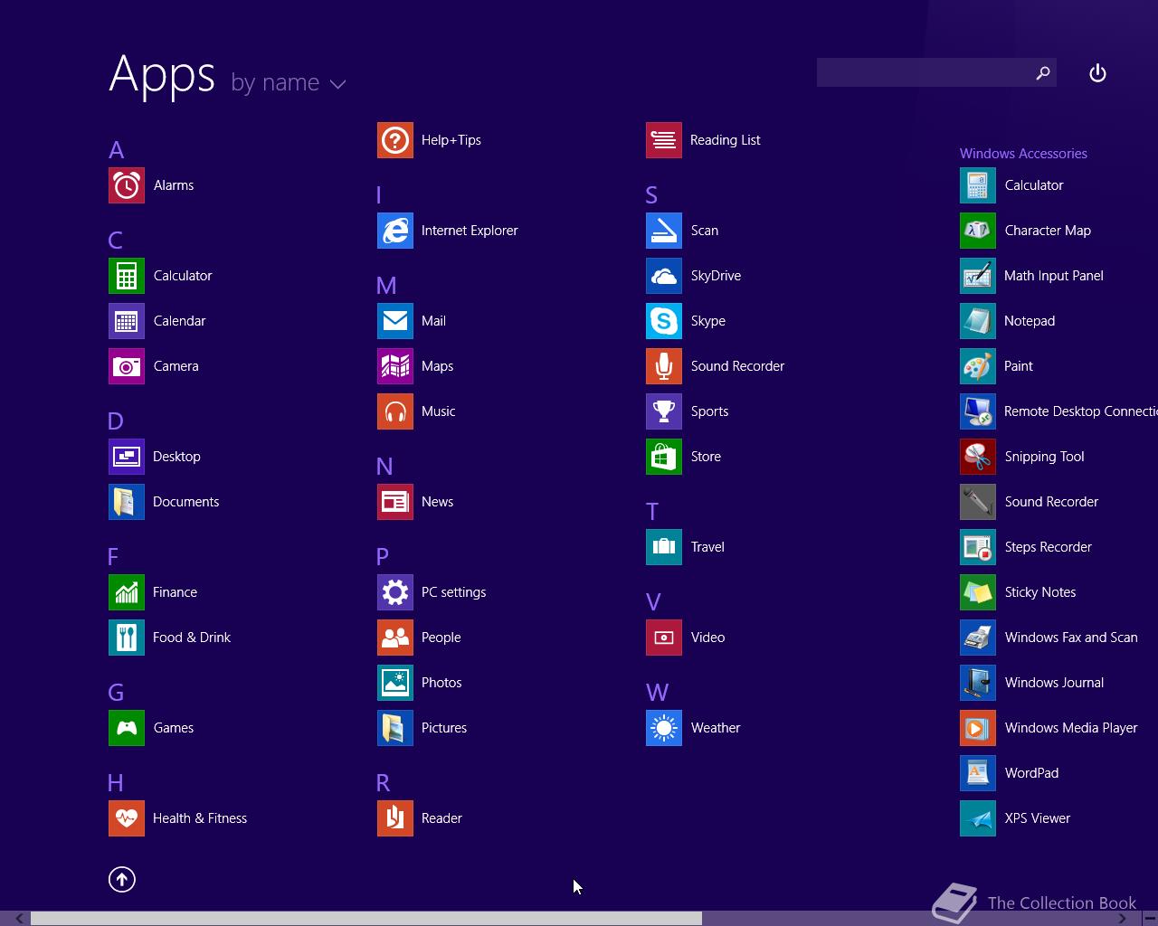The image size is (1158, 926).
Task: Launch the People app icon
Action: (x=395, y=638)
